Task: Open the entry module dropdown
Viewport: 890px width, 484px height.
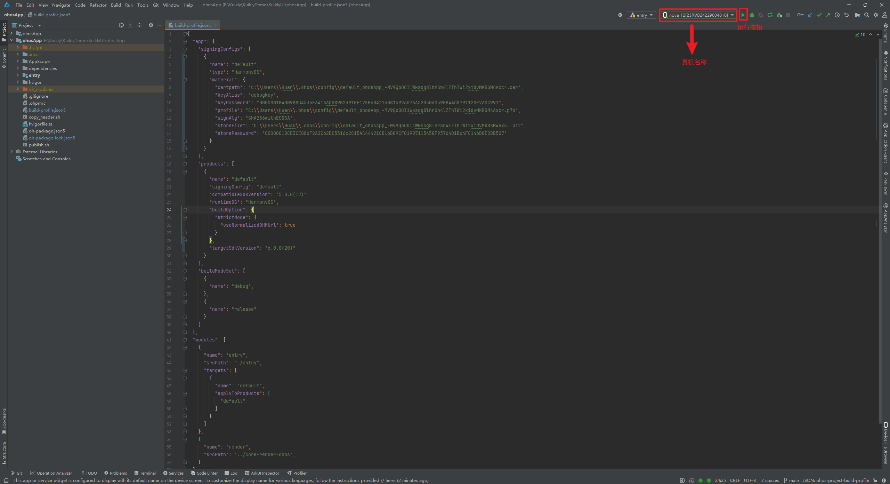Action: [x=641, y=15]
